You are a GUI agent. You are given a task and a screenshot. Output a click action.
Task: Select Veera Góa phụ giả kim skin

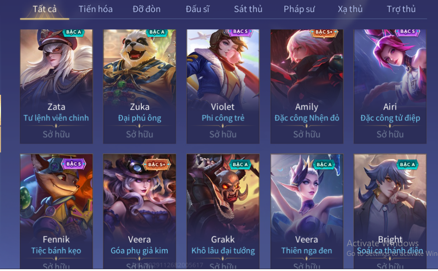[x=140, y=211]
